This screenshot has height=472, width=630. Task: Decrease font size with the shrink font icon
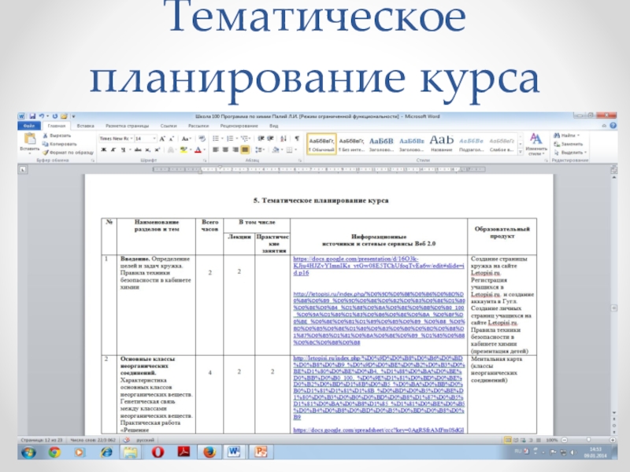coord(171,139)
